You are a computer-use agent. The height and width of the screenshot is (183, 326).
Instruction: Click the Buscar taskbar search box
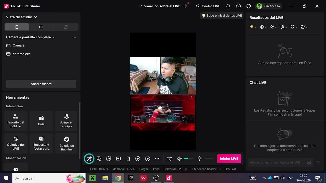[x=49, y=178]
